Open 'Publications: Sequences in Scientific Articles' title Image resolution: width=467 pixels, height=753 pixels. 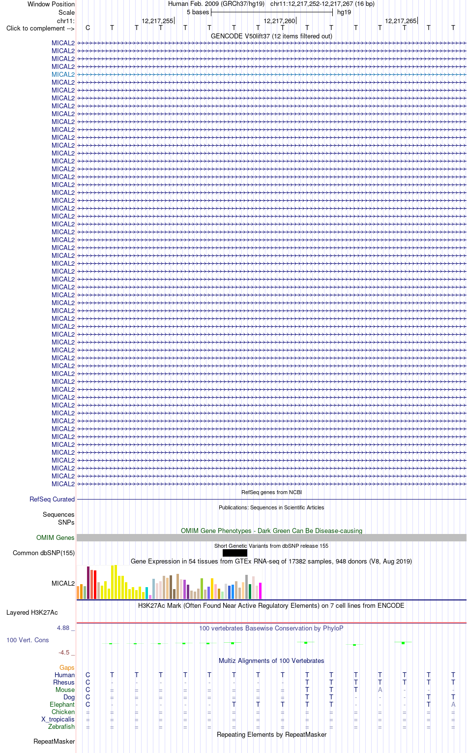click(x=271, y=507)
